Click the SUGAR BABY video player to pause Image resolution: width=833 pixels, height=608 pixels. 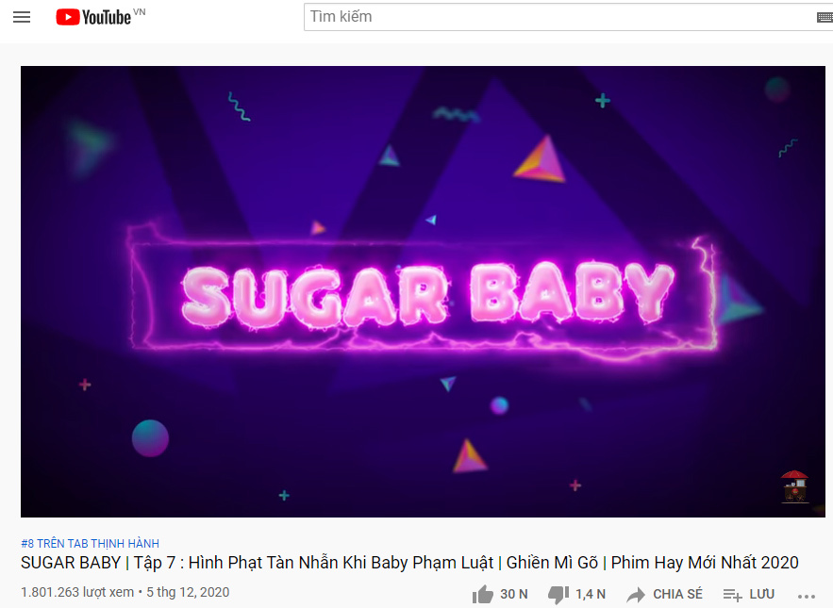(423, 291)
